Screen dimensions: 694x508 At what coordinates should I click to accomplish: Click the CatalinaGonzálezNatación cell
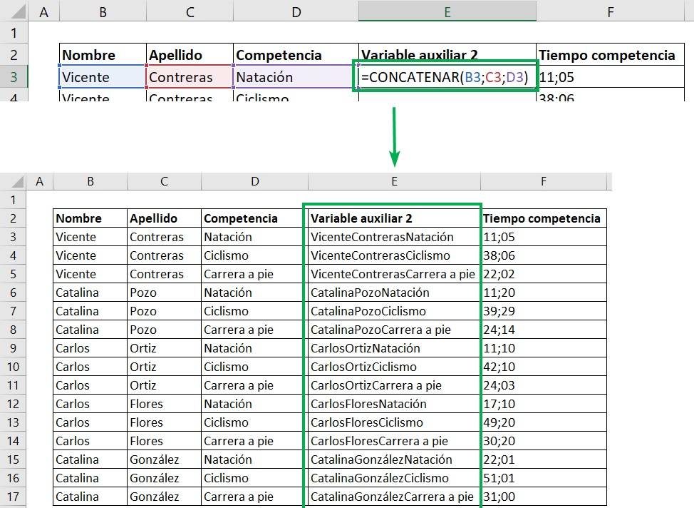[393, 459]
